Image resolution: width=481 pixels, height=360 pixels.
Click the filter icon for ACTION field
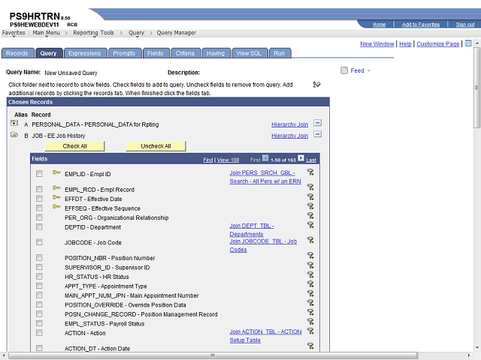(x=310, y=331)
